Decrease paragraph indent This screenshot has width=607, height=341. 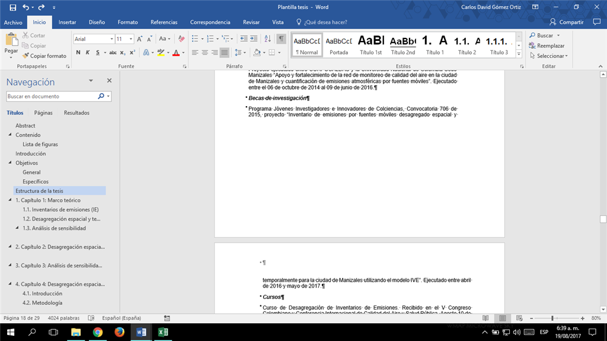tap(244, 39)
